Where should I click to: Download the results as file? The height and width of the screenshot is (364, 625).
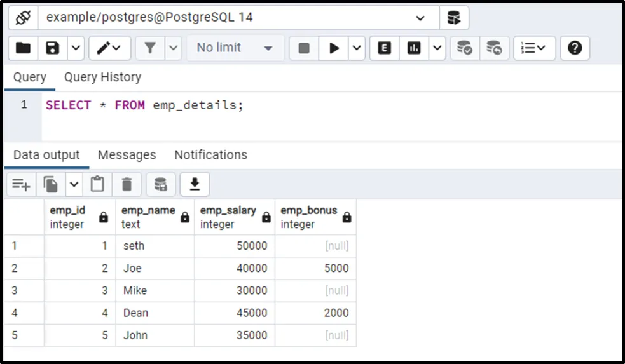(195, 184)
